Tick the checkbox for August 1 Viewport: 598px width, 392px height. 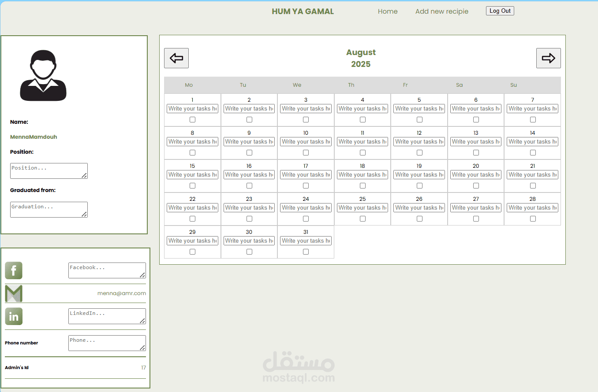coord(192,119)
